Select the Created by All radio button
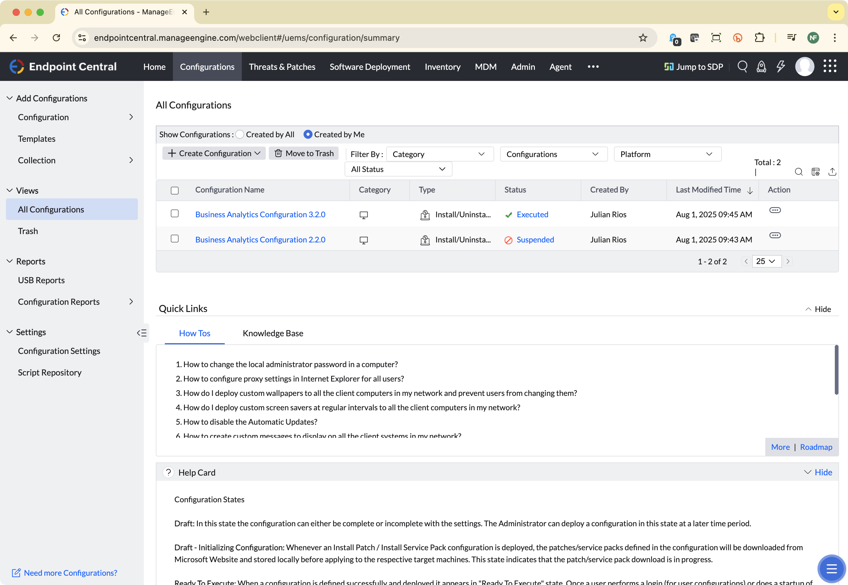 point(240,135)
